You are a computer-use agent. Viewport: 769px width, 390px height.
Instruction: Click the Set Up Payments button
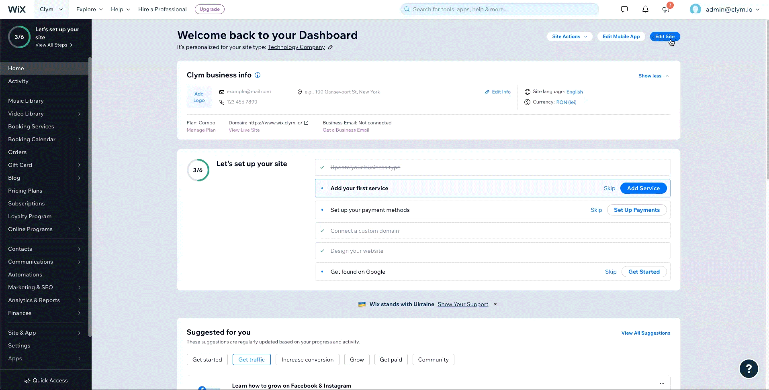pyautogui.click(x=637, y=210)
